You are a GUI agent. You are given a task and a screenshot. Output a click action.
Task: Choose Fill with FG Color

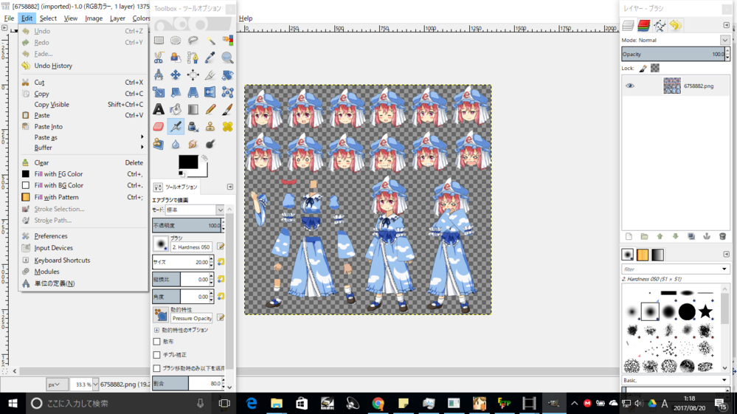point(58,174)
